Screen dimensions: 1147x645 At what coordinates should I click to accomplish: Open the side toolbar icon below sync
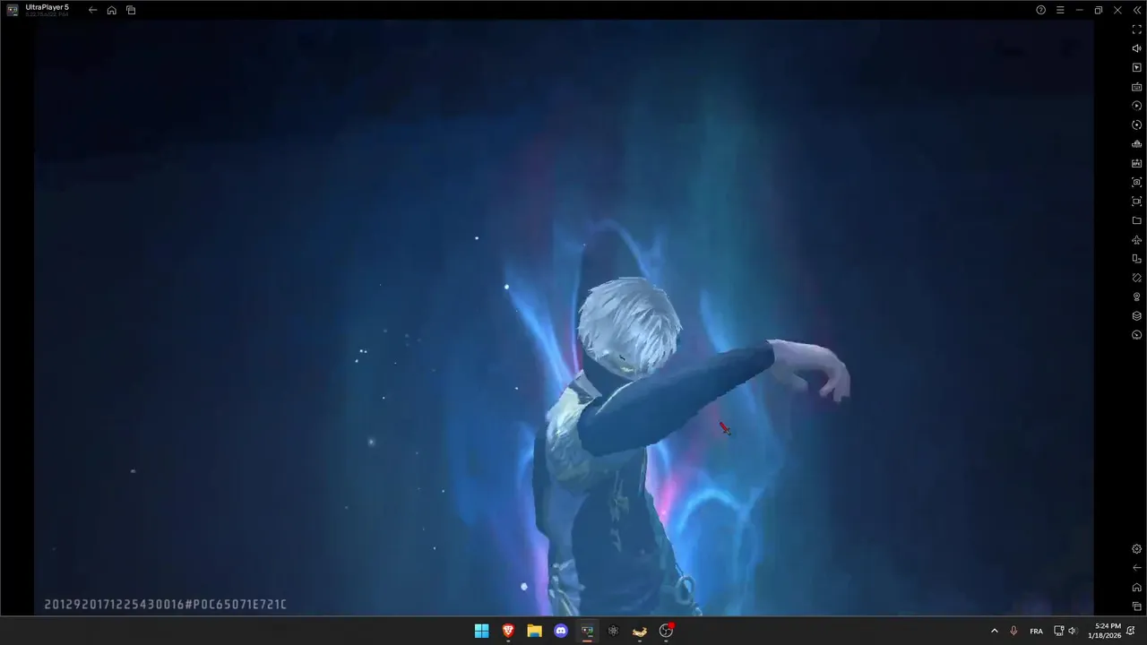(1137, 144)
